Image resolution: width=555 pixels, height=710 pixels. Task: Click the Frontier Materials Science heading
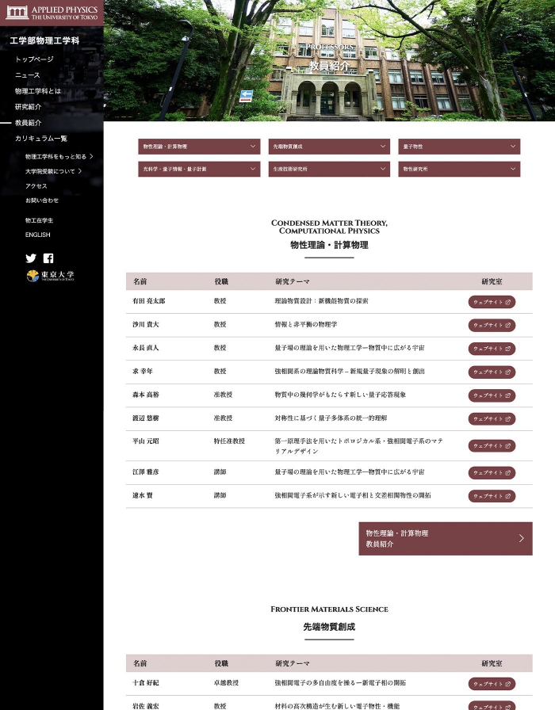pos(329,609)
